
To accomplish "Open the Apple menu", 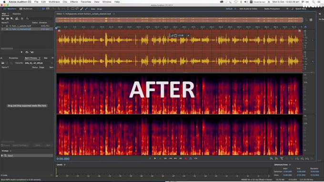I will tap(4, 2).
